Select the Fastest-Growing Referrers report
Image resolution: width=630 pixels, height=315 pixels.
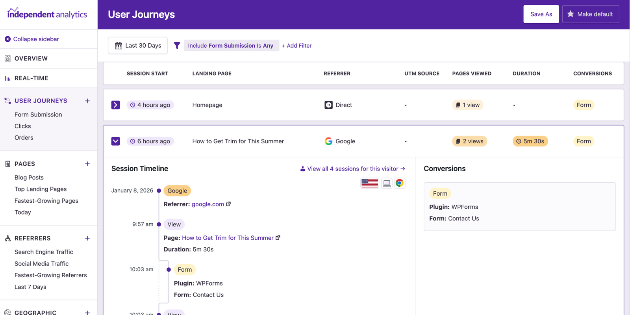[x=51, y=275]
